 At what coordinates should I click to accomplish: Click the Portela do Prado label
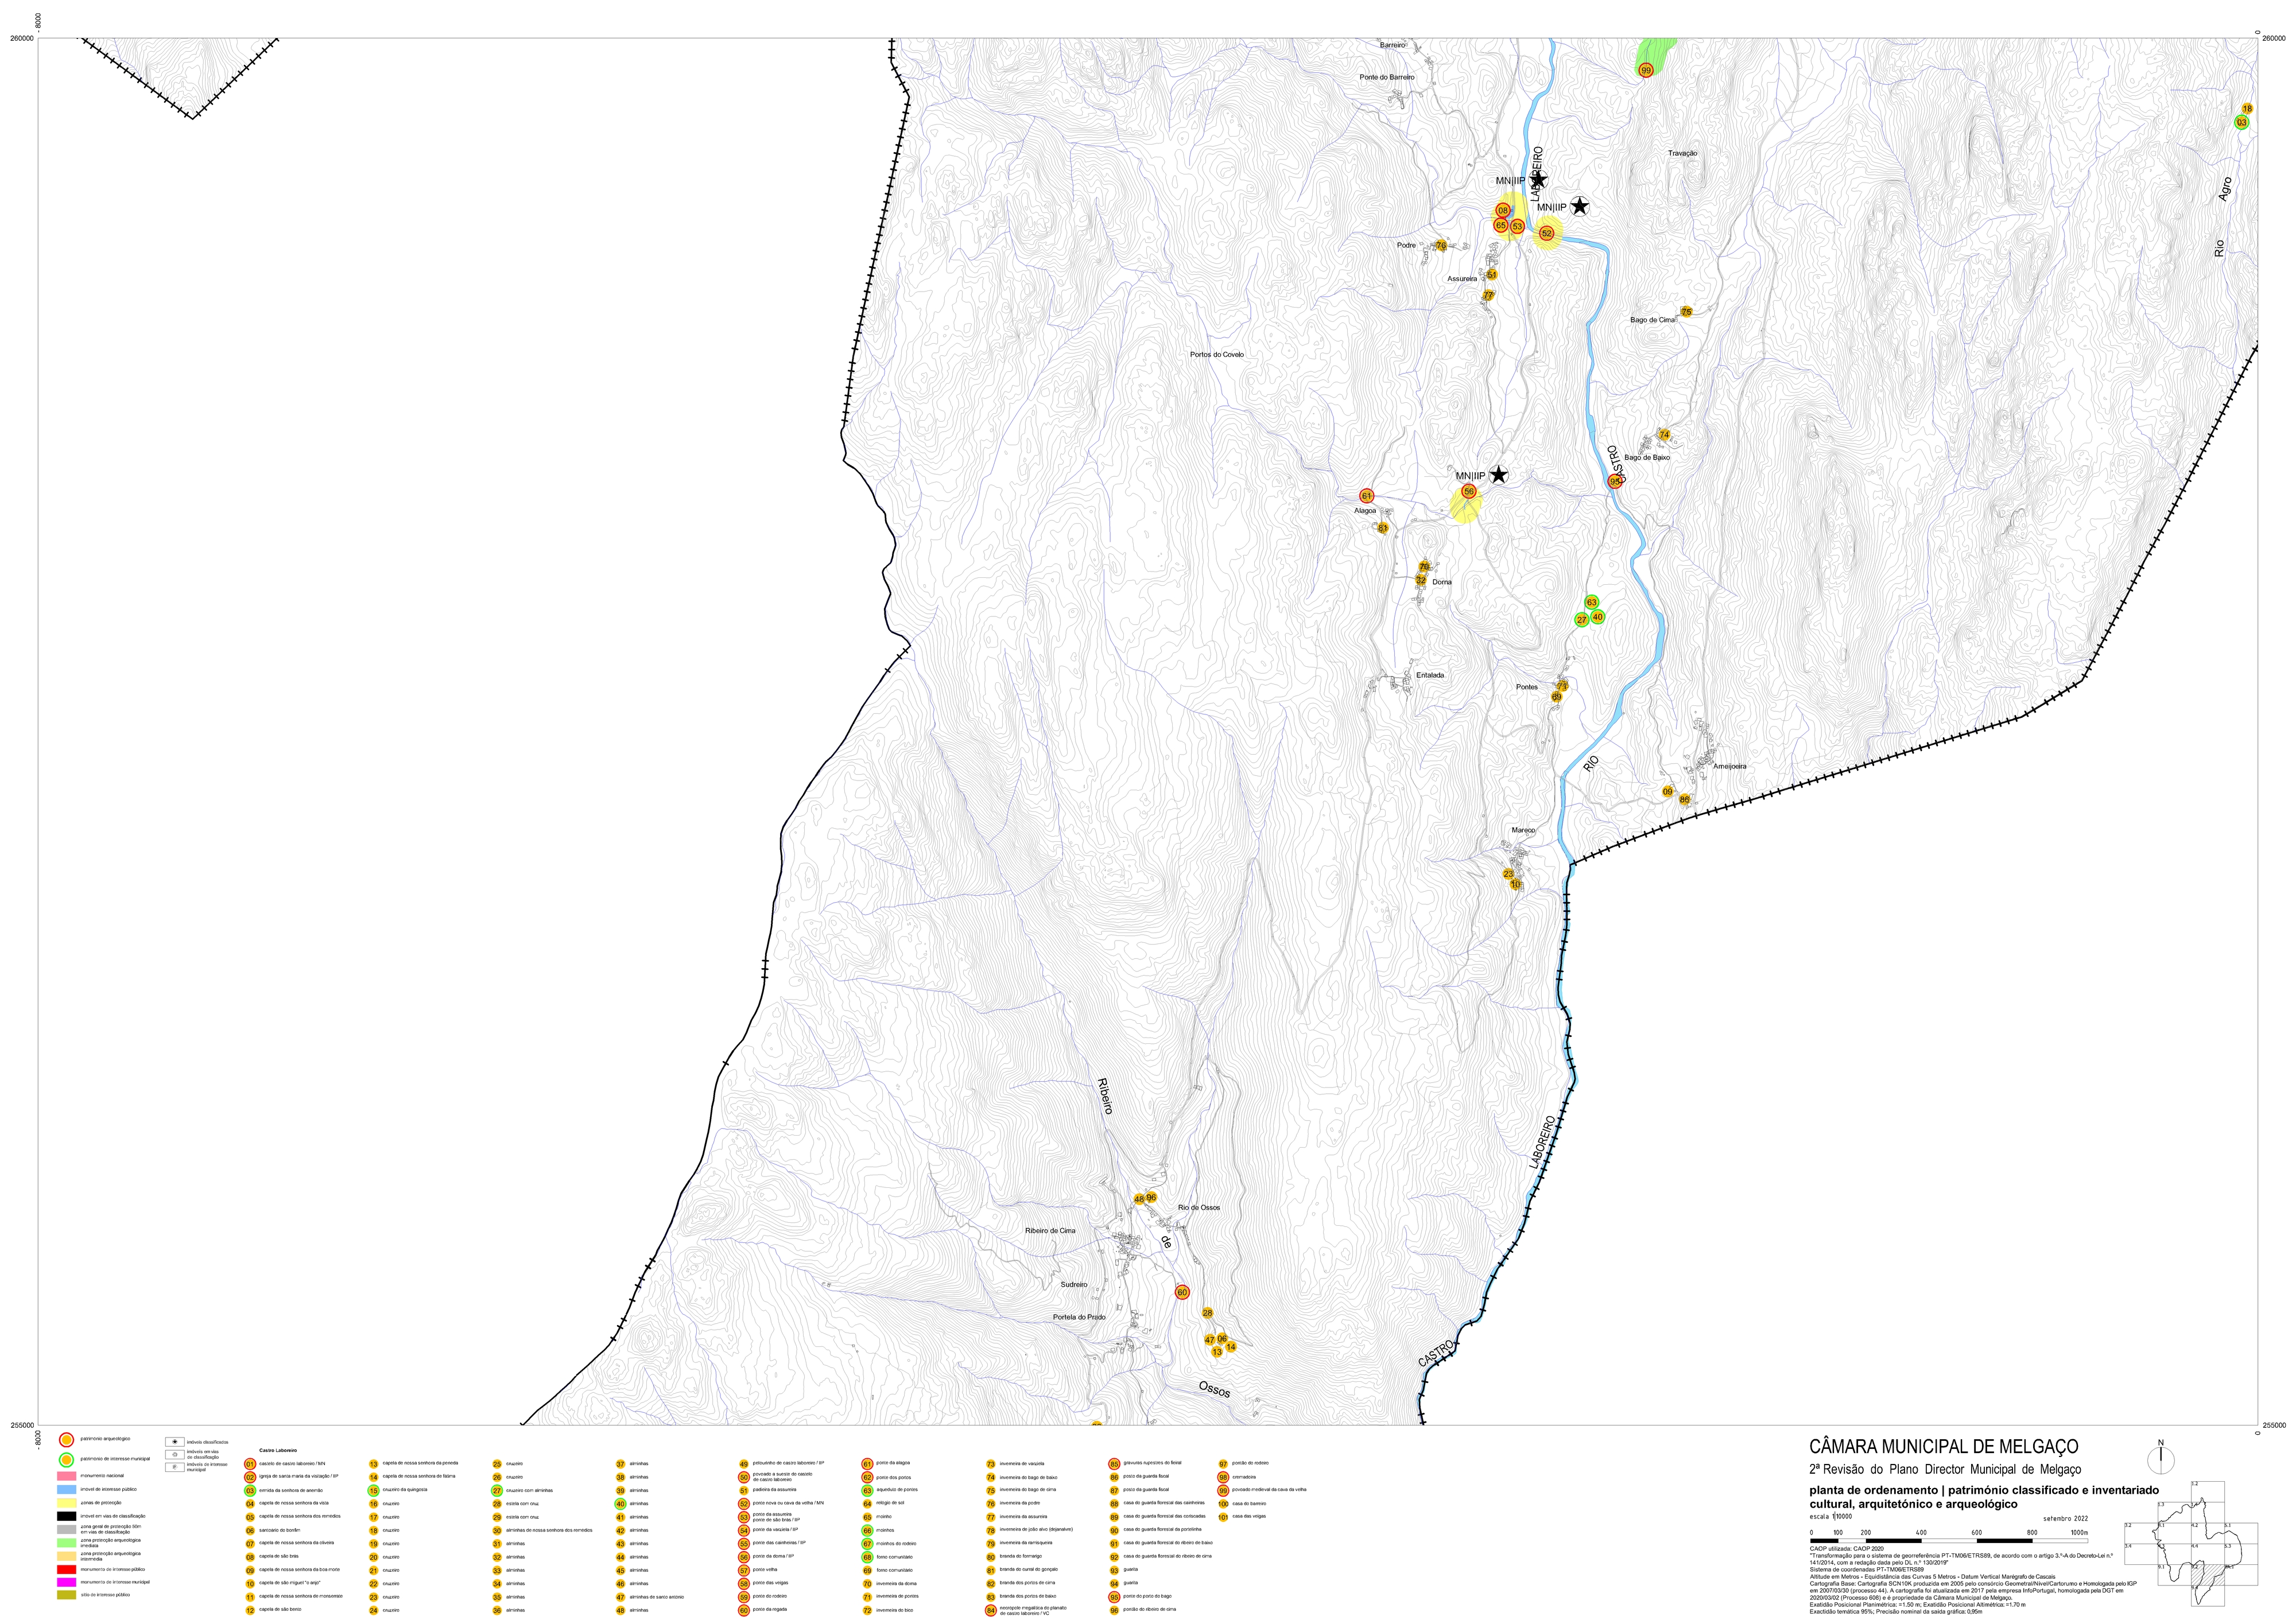(1080, 1317)
